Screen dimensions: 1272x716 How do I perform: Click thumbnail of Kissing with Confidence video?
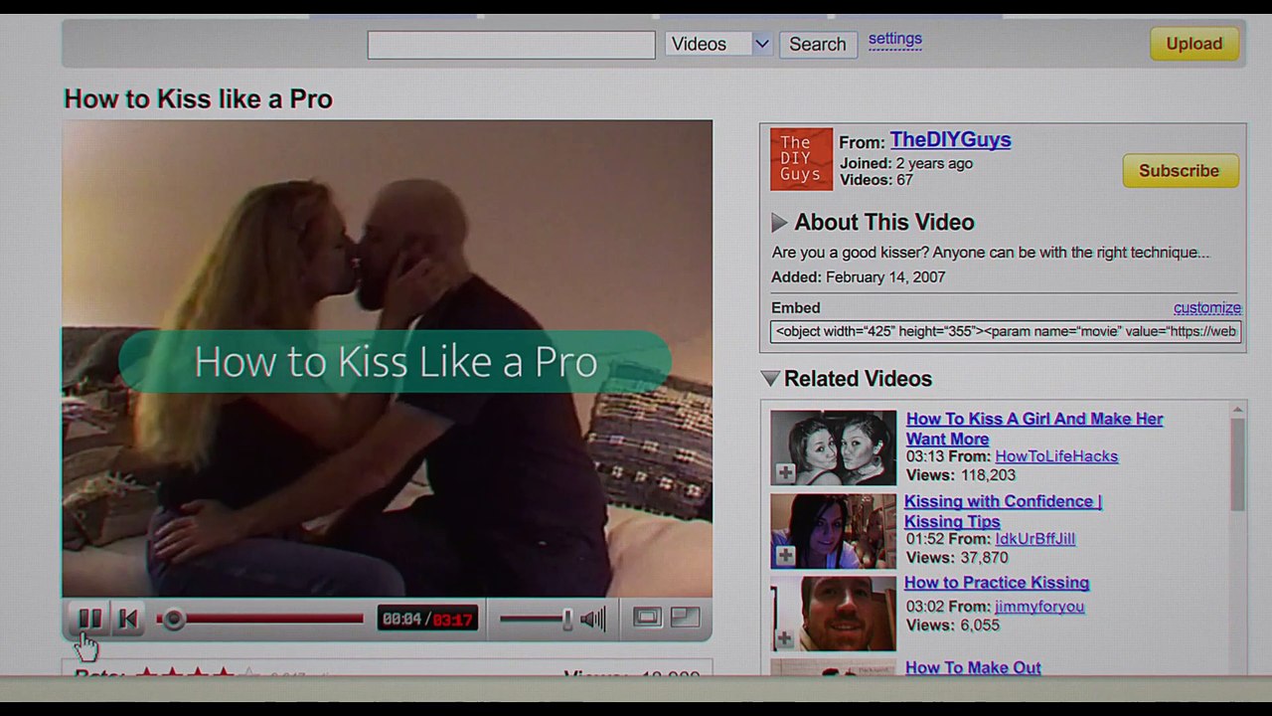pos(833,531)
